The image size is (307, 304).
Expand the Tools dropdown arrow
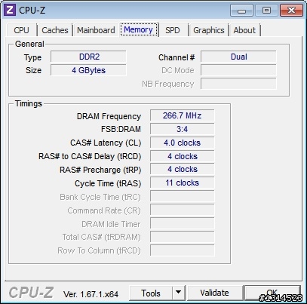point(179,293)
